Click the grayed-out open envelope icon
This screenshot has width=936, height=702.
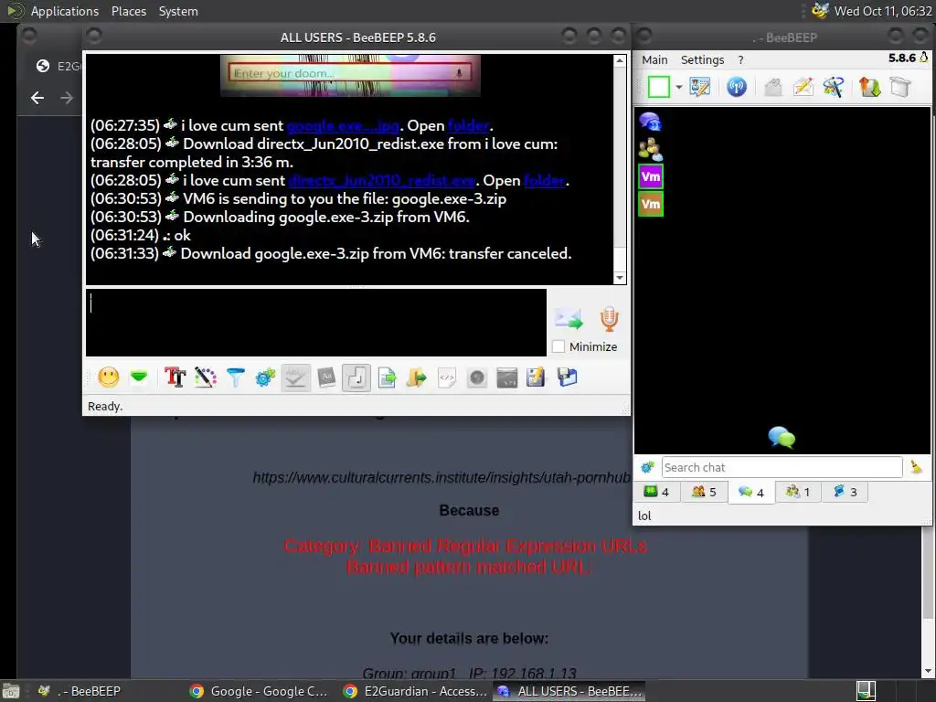(773, 87)
